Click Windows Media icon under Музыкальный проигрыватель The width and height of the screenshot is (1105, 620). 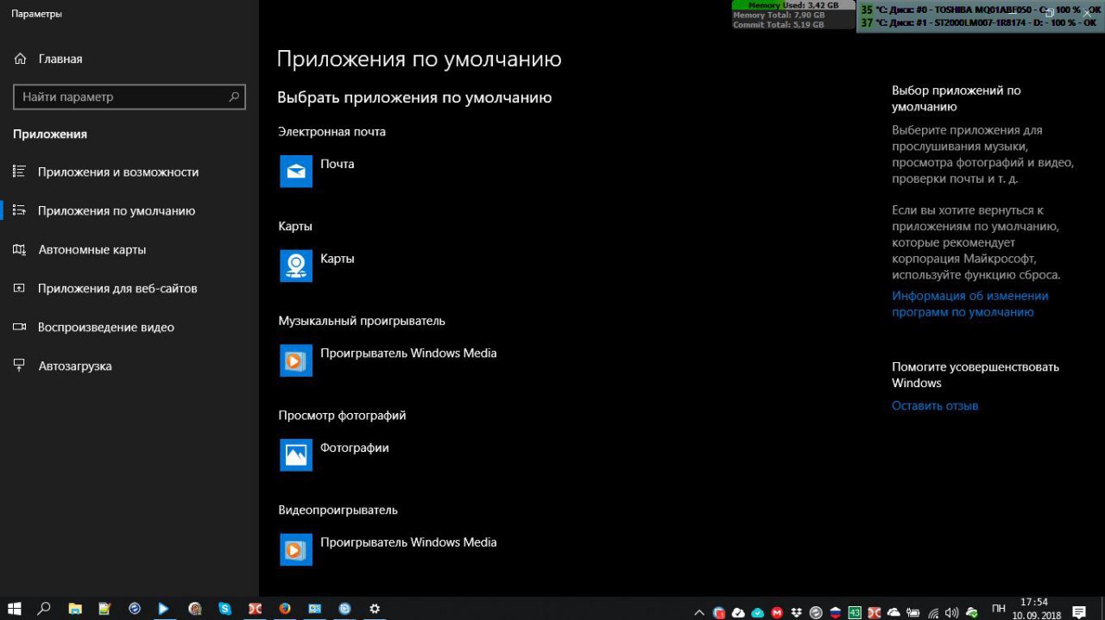296,360
